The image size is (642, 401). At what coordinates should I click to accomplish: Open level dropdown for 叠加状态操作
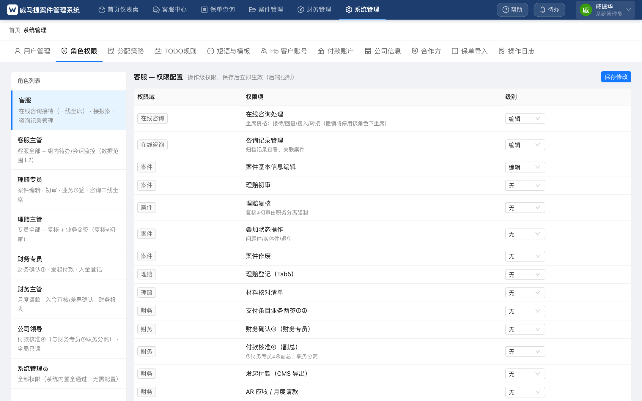click(525, 234)
